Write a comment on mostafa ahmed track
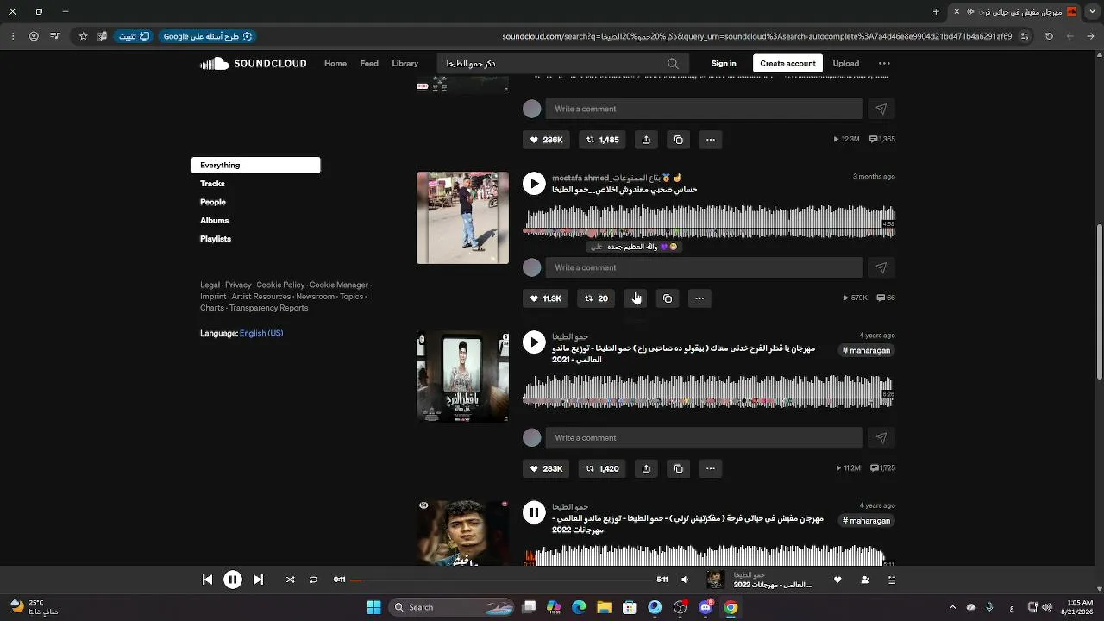 click(x=704, y=267)
